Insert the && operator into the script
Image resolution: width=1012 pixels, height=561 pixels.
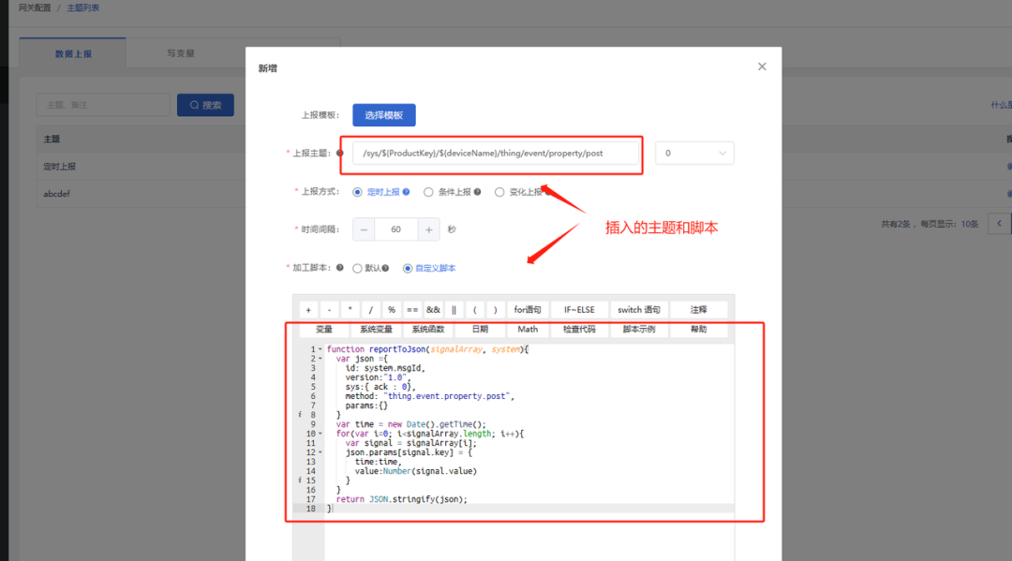coord(433,310)
